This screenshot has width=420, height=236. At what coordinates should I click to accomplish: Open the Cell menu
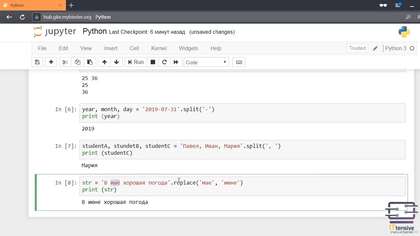(134, 48)
